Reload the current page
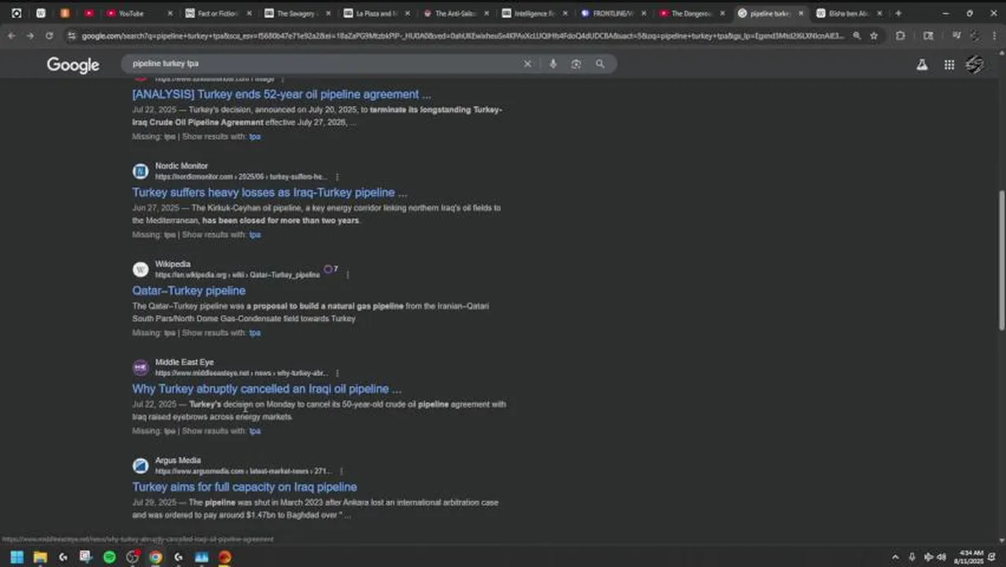 [x=49, y=35]
